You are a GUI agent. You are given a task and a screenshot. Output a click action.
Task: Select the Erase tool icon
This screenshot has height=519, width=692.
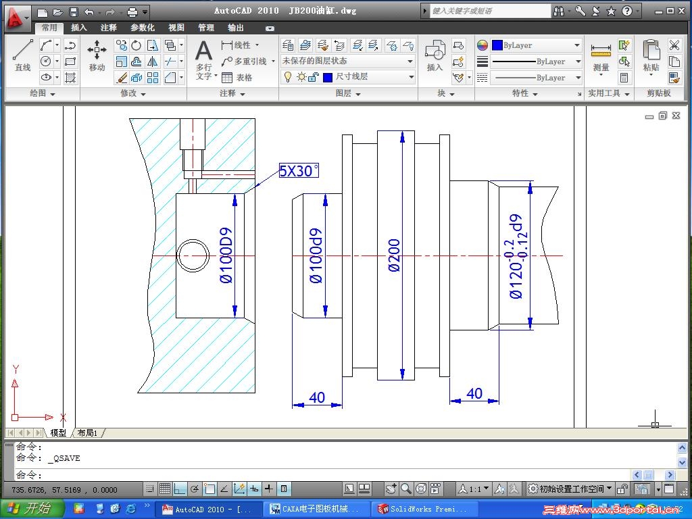(x=121, y=77)
